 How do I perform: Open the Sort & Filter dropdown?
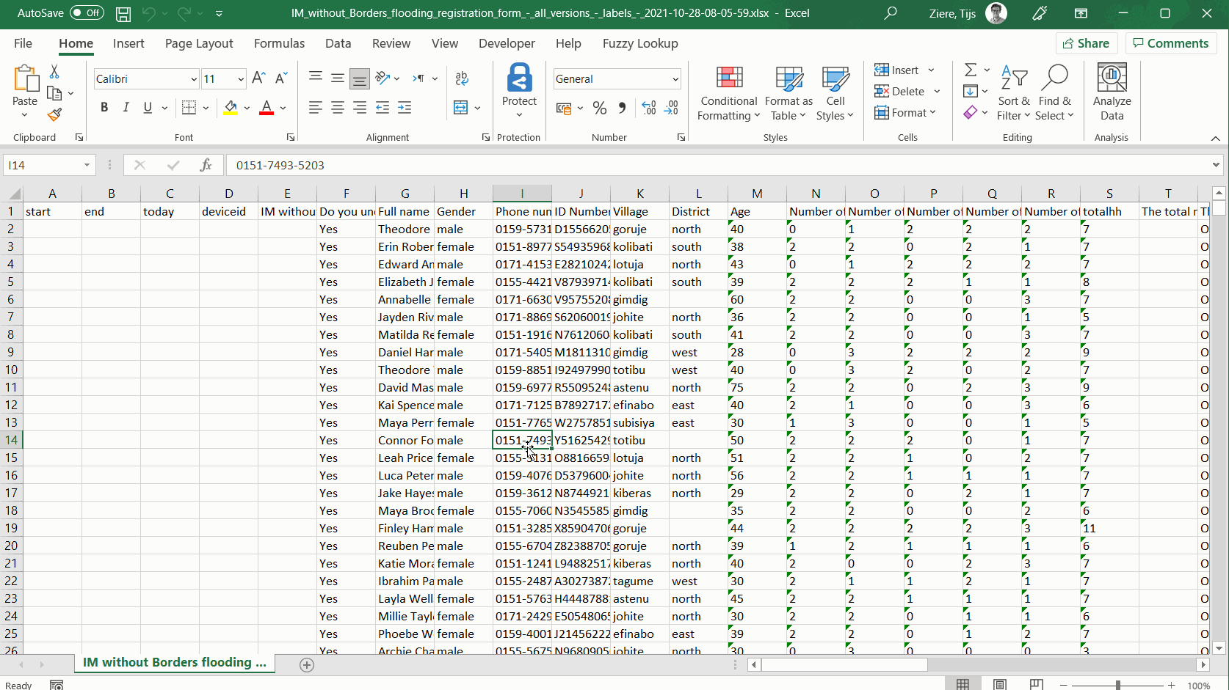1013,93
